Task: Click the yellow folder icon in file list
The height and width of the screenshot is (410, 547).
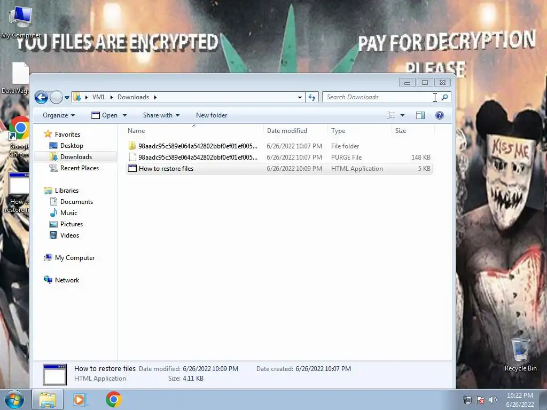Action: click(x=132, y=146)
